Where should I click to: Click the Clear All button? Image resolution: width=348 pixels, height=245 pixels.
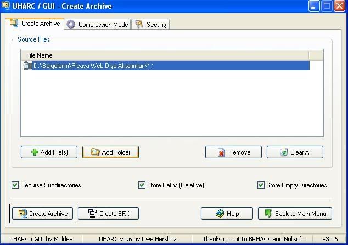(x=295, y=152)
